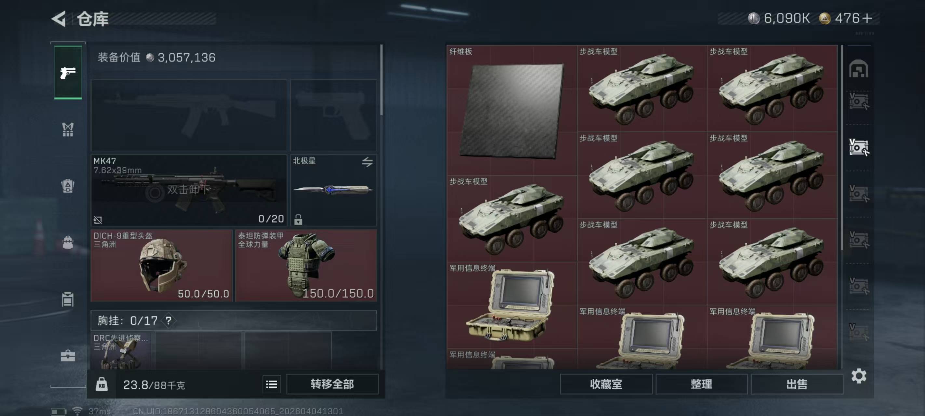Select the weapons pistol tab in sidebar
The image size is (925, 416).
68,72
